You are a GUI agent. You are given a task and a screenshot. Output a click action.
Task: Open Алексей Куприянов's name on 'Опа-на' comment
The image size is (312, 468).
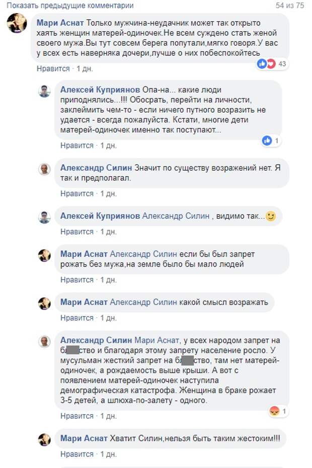tap(100, 90)
